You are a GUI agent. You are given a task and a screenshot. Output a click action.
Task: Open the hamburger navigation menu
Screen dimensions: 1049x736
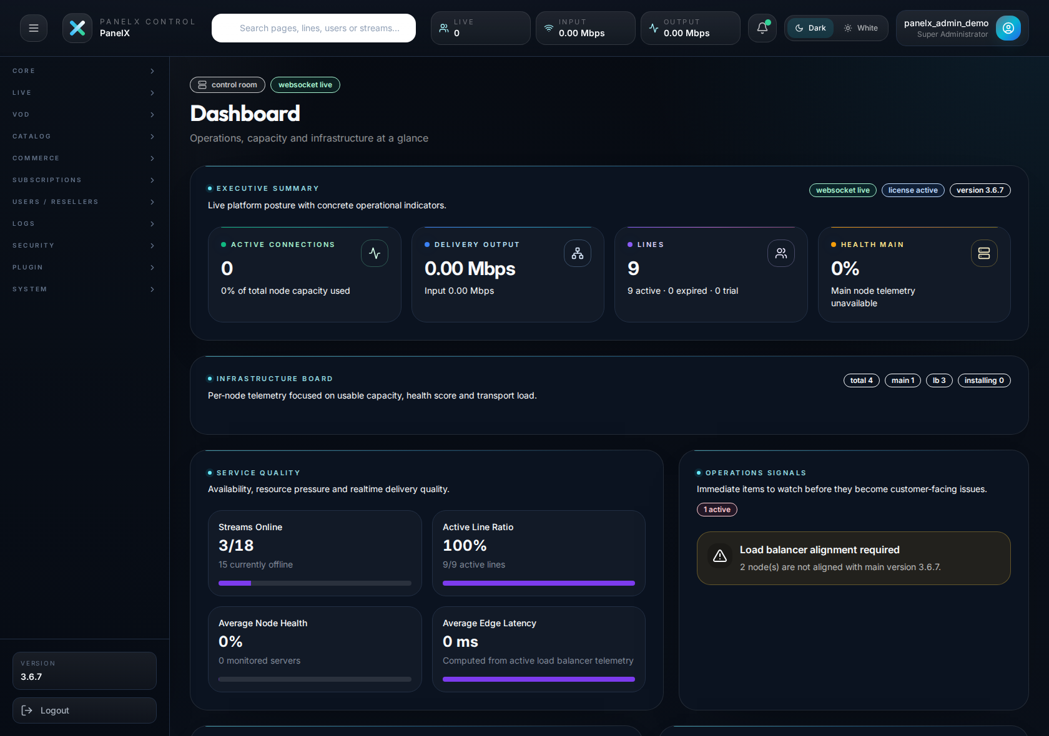click(x=33, y=27)
